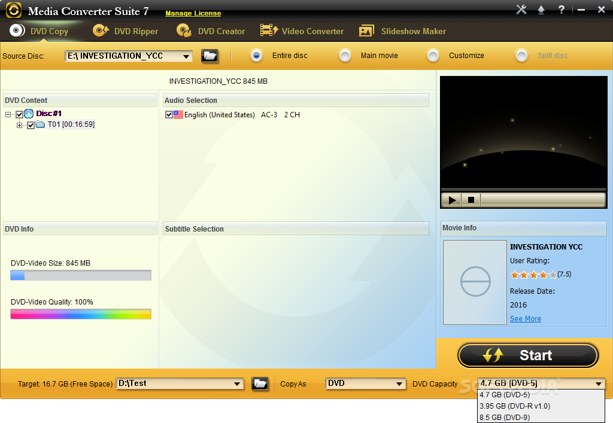Click the DVD Ripper disc icon
This screenshot has height=423, width=613.
101,30
